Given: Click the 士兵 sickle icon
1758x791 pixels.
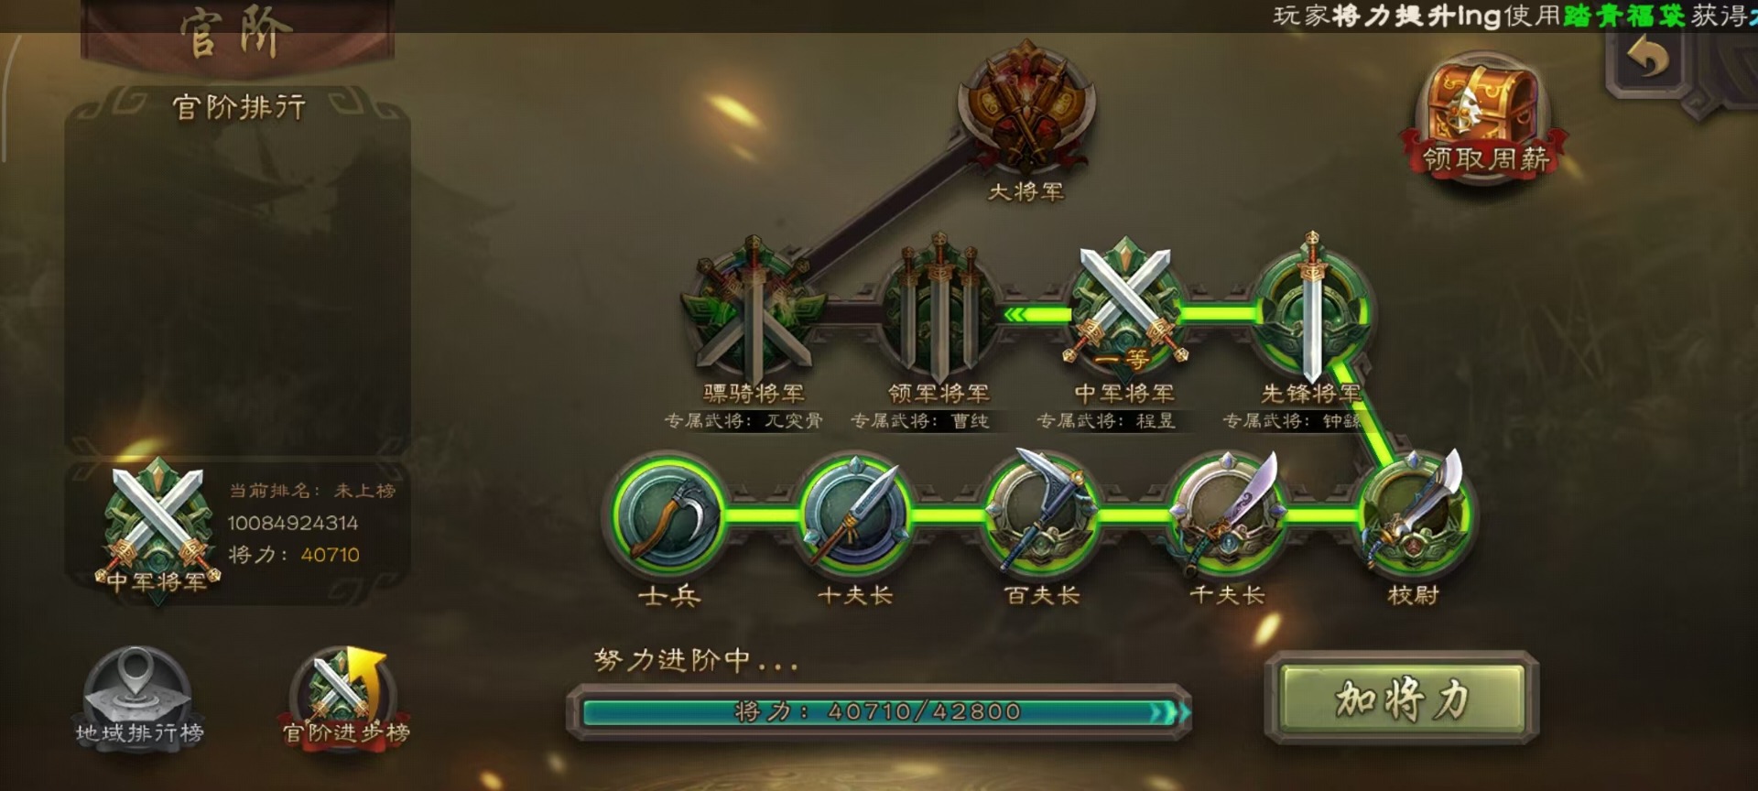Looking at the screenshot, I should 668,515.
